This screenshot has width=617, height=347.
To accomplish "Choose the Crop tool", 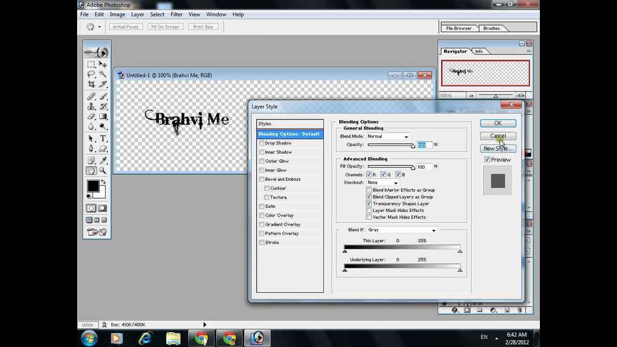I will pos(91,84).
